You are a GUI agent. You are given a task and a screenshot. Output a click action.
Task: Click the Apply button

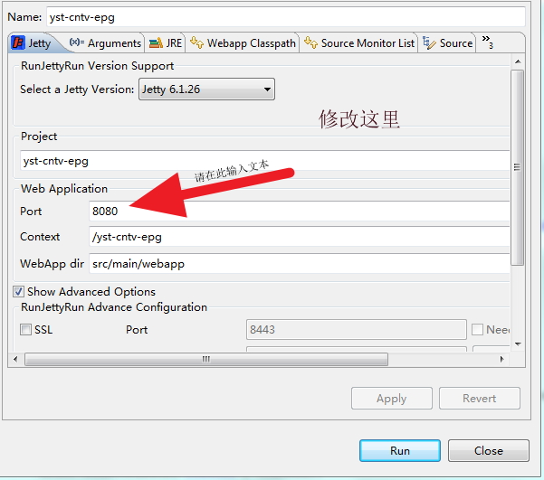pos(392,399)
